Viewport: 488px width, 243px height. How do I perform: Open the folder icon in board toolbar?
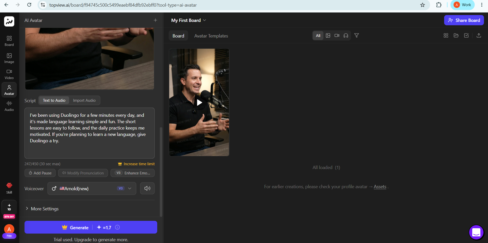pyautogui.click(x=456, y=36)
